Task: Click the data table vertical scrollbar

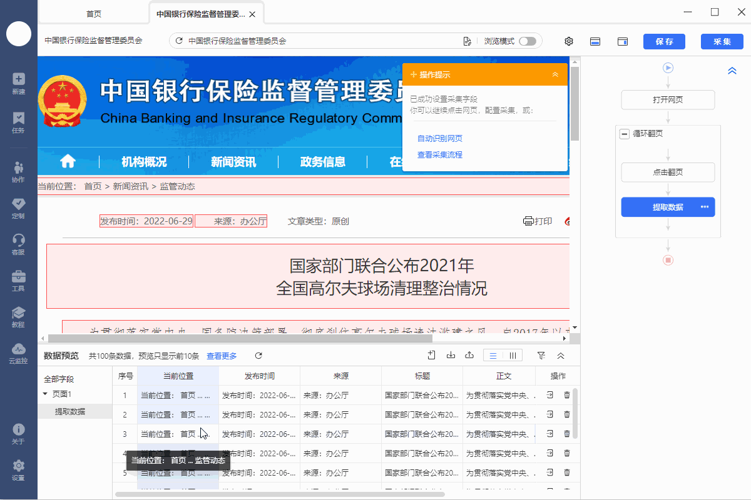Action: [575, 412]
